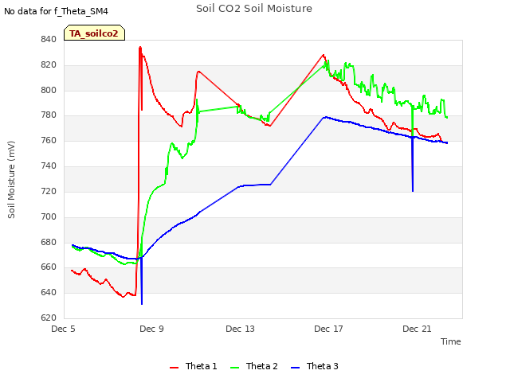Screen dimensions: 510x382
Task: Click the 700 y-axis tick label
Action: click(x=49, y=216)
